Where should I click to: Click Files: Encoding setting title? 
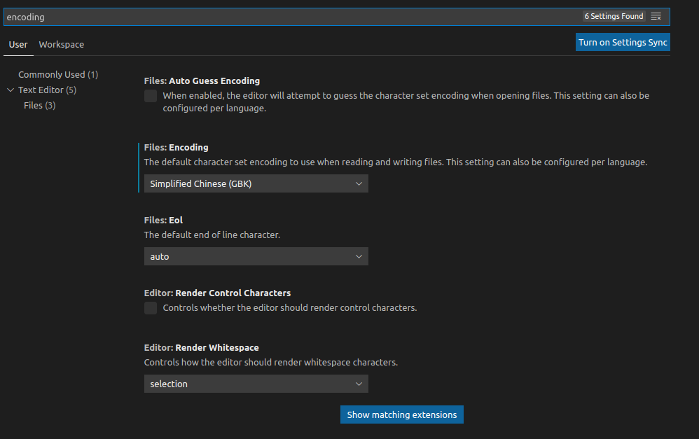point(176,147)
